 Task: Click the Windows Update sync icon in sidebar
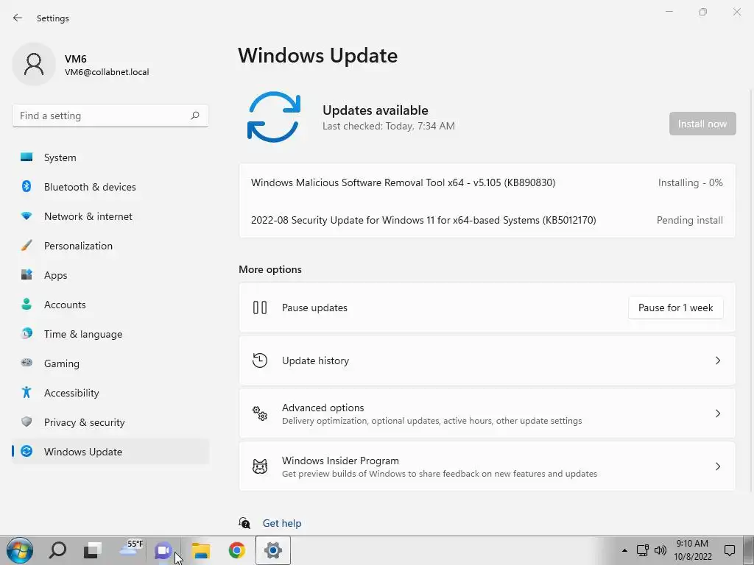point(27,451)
